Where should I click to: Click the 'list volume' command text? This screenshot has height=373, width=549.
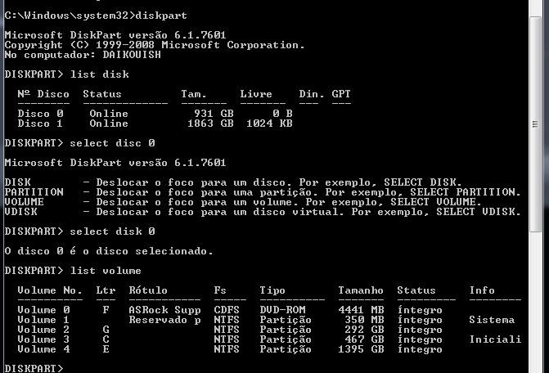[106, 271]
